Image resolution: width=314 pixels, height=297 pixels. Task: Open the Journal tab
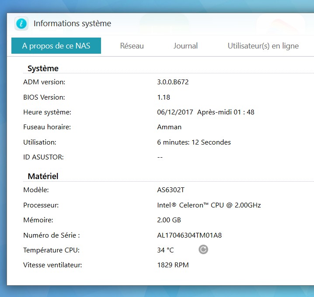[x=185, y=46]
